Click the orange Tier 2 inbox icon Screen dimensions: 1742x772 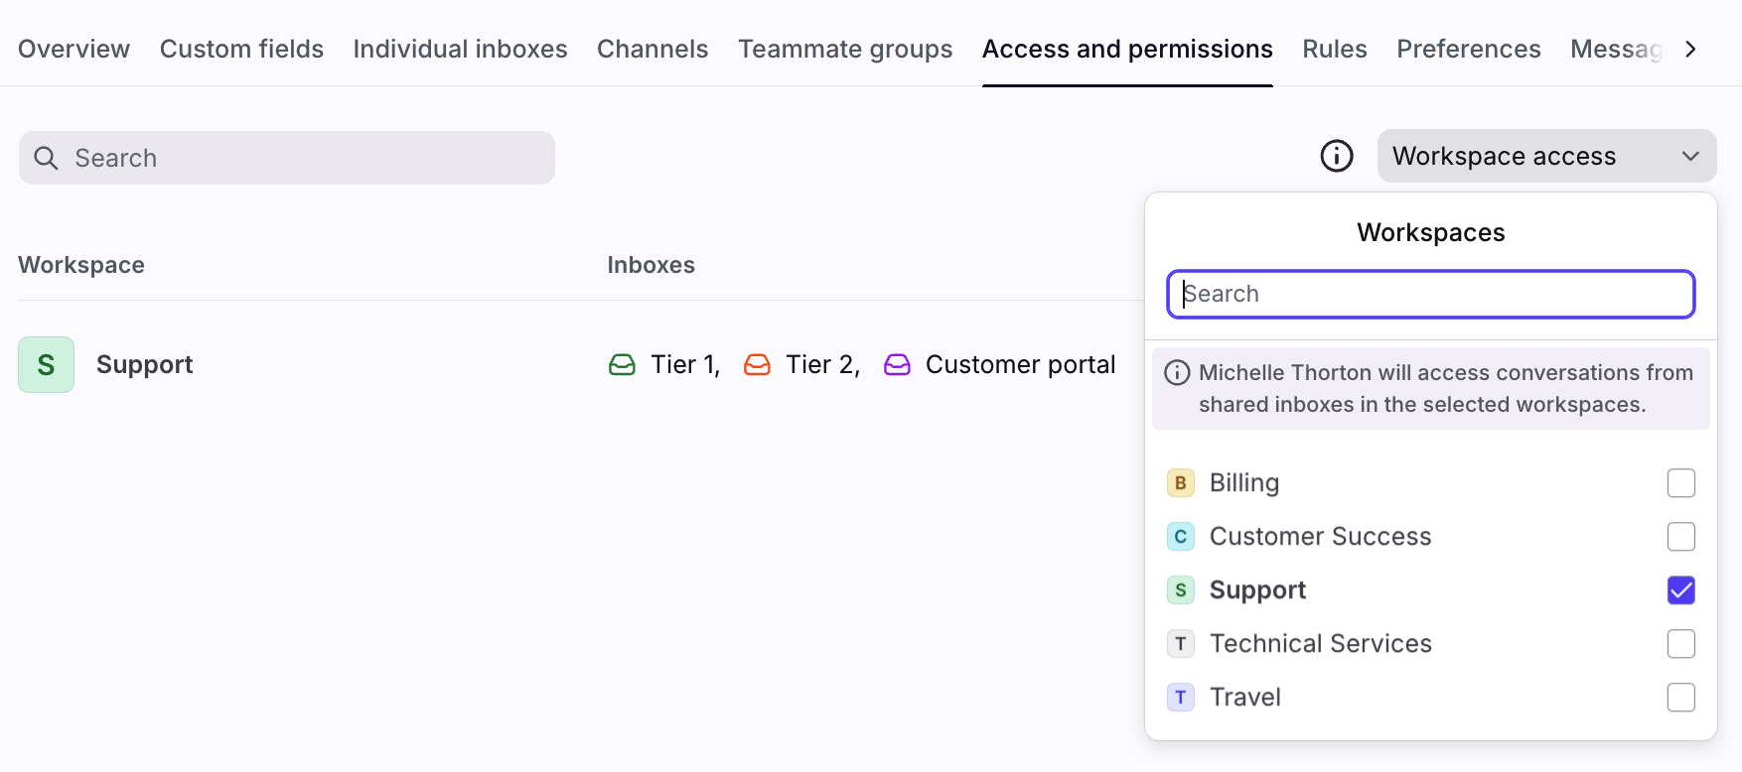(757, 365)
